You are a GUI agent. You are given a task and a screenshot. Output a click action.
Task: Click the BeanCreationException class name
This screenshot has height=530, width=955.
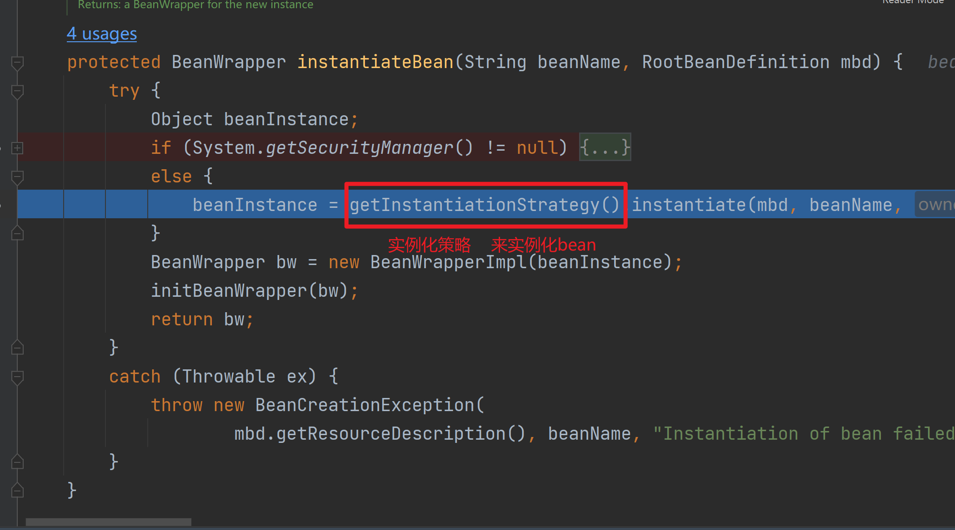tap(365, 405)
